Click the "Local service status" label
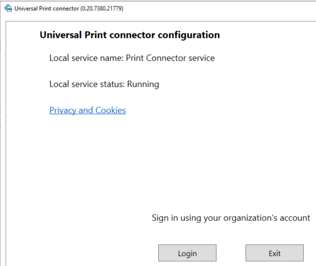 pyautogui.click(x=87, y=84)
